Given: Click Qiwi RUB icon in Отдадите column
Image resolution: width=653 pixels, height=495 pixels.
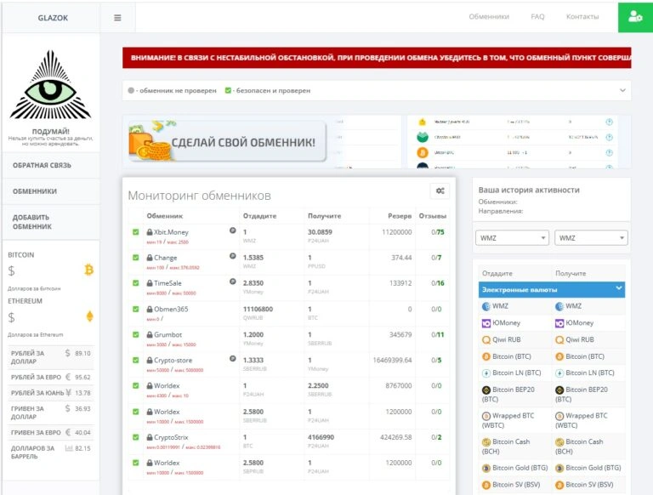Looking at the screenshot, I should [x=486, y=340].
